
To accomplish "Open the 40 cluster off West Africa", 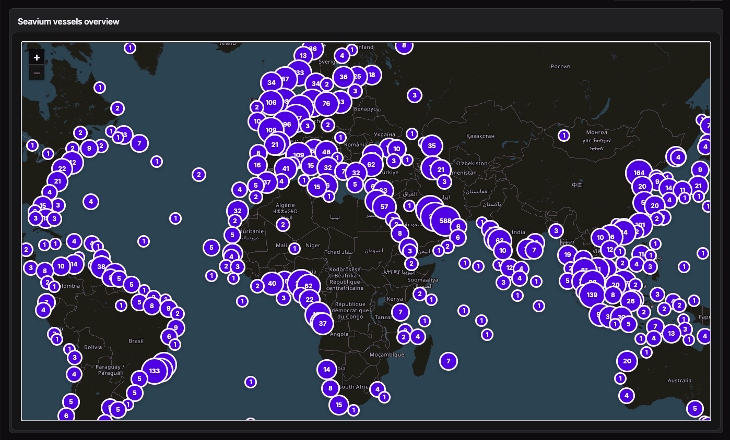I will click(272, 284).
